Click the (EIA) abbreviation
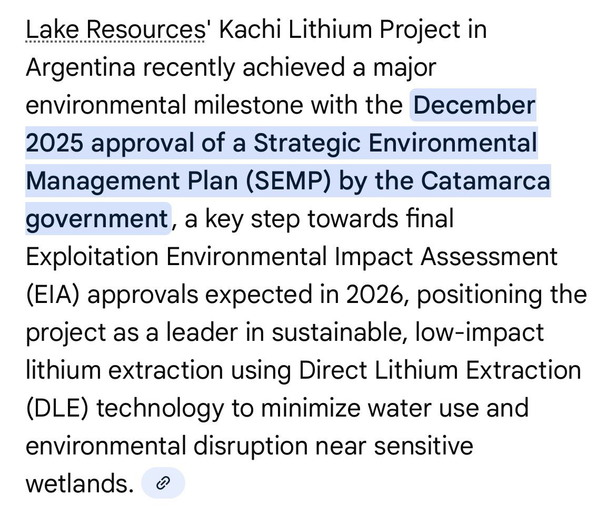This screenshot has width=597, height=506. (x=53, y=295)
